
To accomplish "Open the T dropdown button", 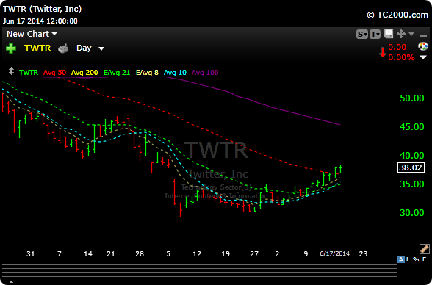I will [x=375, y=34].
